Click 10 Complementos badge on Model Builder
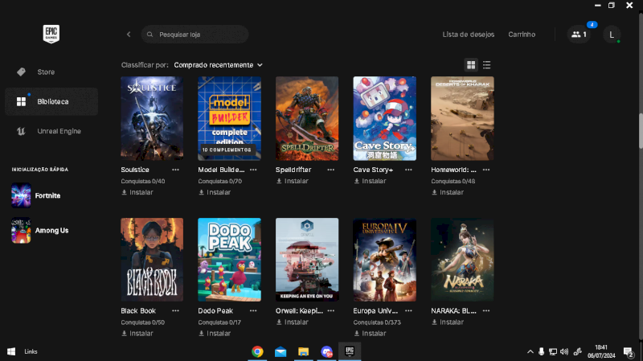The image size is (643, 361). 227,150
